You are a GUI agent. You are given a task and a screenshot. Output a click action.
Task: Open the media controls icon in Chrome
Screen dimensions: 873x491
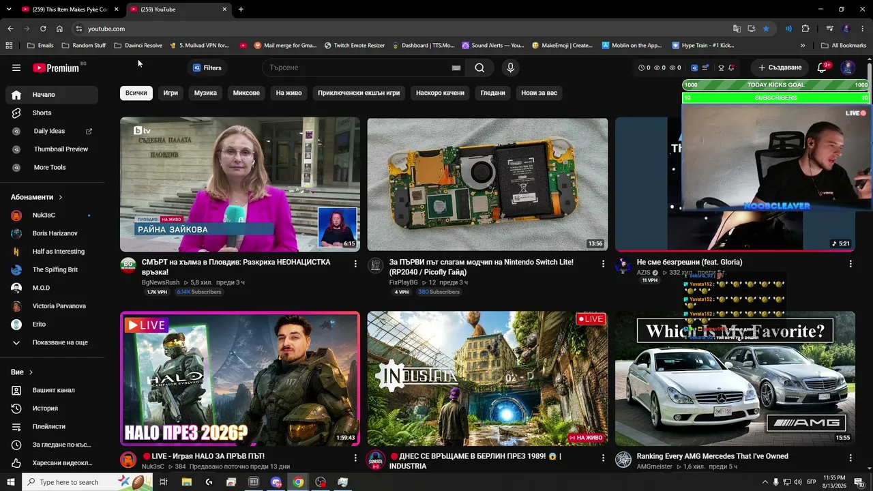[829, 29]
